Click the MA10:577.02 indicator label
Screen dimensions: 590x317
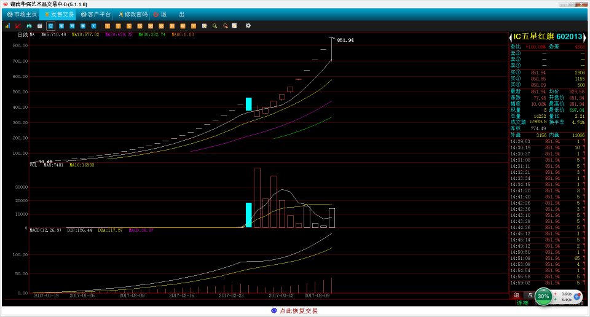click(x=85, y=34)
